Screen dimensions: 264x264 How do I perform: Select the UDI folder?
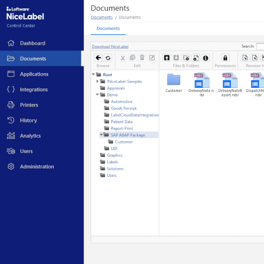tap(114, 149)
